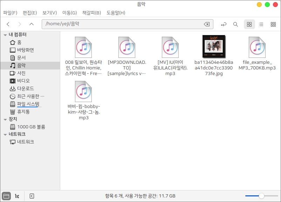The height and width of the screenshot is (202, 281).
Task: Switch to list view
Action: 261,24
